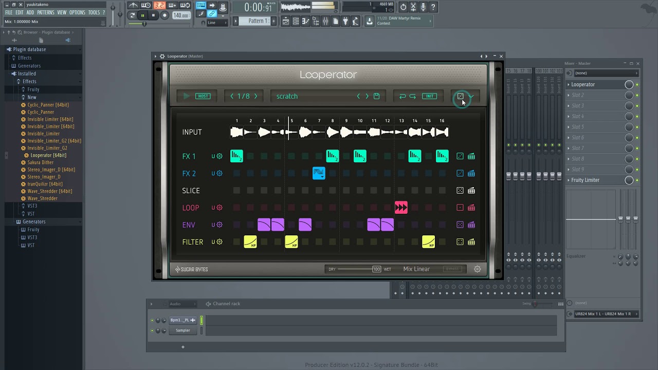Randomize the FX 1 track with its dice
This screenshot has width=658, height=370.
460,156
